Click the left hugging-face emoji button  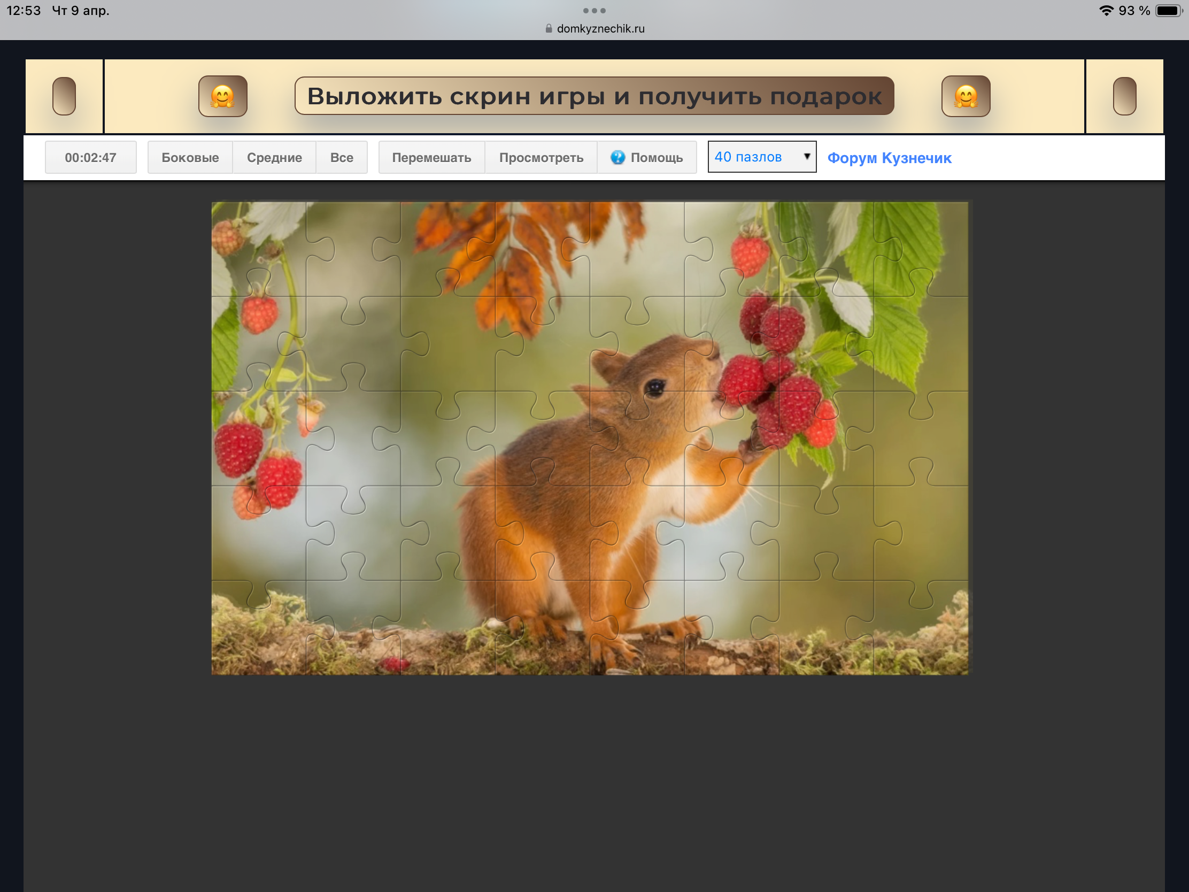click(x=222, y=96)
